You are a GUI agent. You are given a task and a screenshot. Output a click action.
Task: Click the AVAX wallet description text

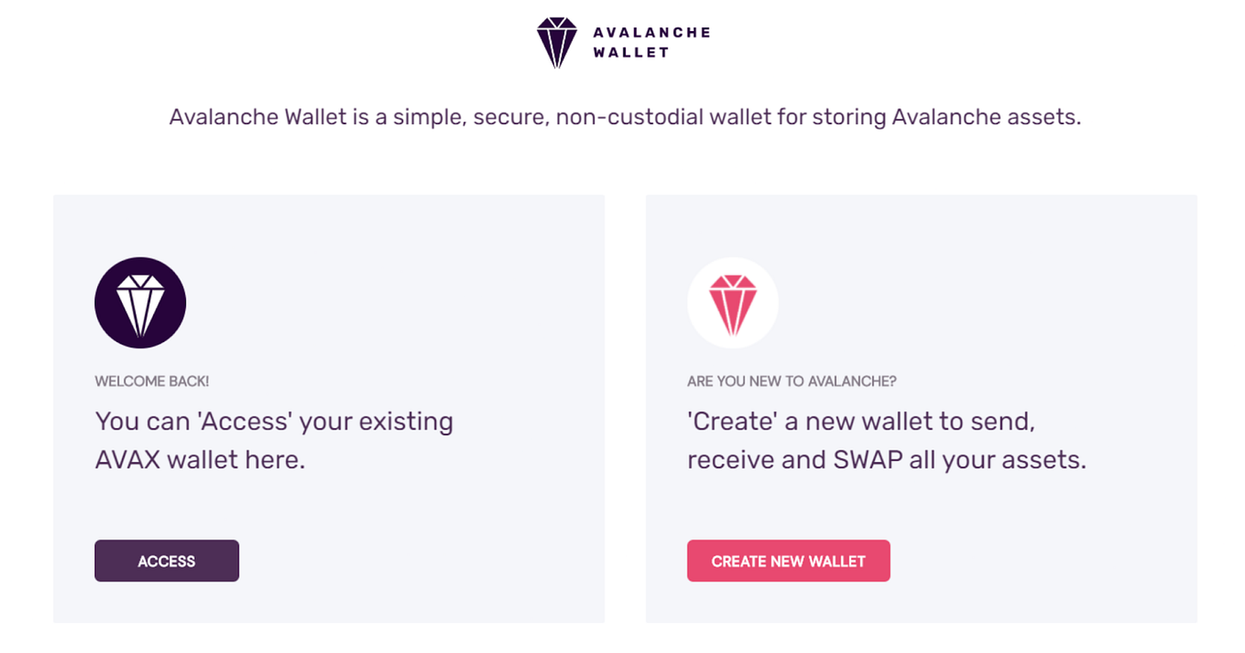pos(274,440)
